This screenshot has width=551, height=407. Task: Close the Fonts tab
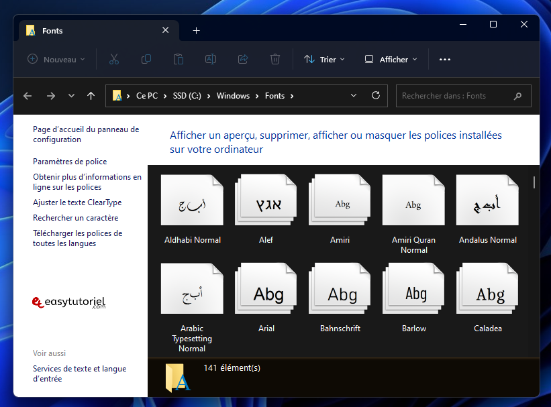point(166,30)
